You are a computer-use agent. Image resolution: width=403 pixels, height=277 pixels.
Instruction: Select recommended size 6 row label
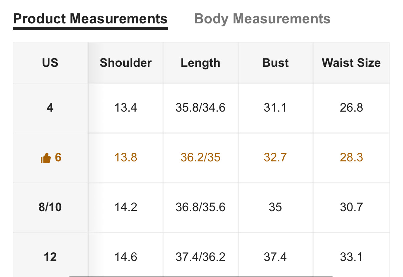[x=50, y=157]
